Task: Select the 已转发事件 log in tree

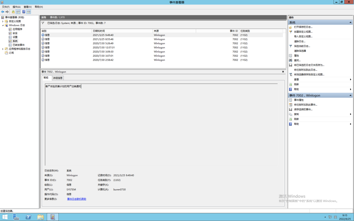Action: (x=18, y=45)
